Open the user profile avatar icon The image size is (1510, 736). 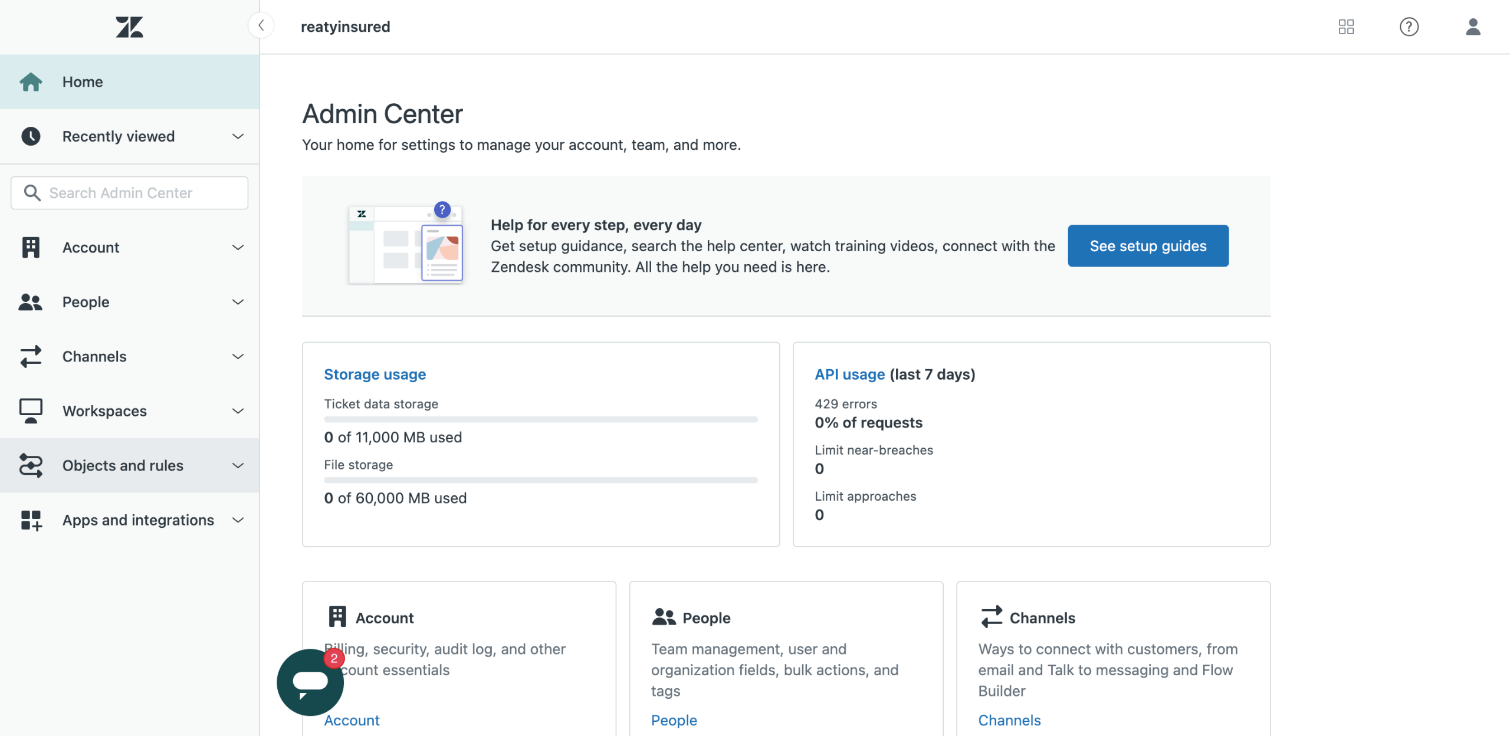[x=1473, y=27]
